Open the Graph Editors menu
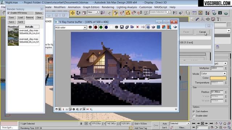This screenshot has width=232, height=130. click(91, 7)
